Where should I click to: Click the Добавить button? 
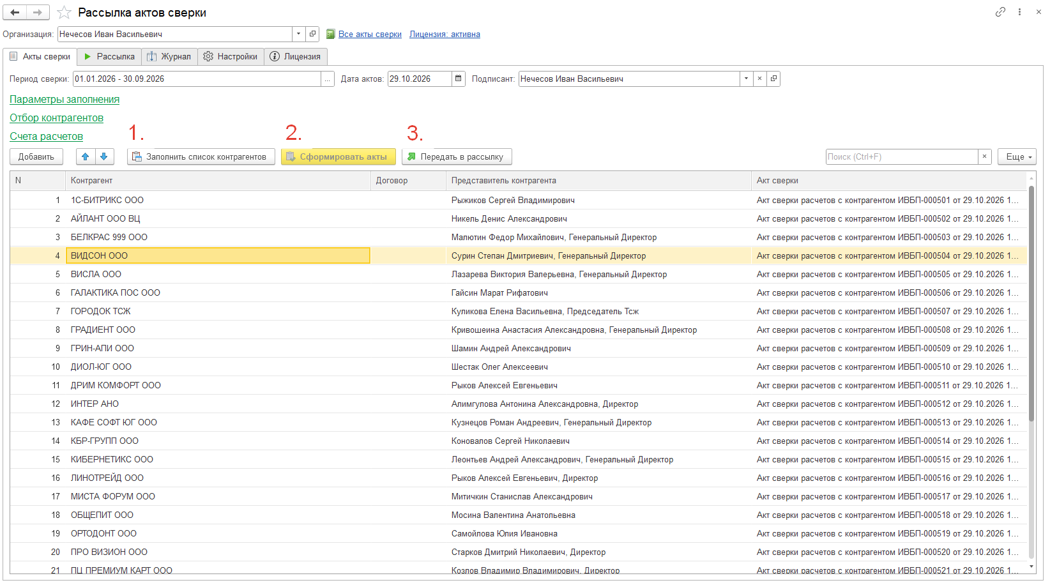[x=36, y=156]
